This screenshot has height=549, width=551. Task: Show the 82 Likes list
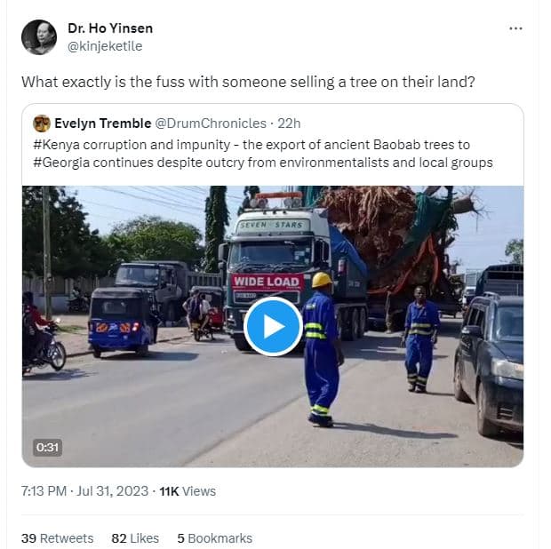pyautogui.click(x=135, y=538)
